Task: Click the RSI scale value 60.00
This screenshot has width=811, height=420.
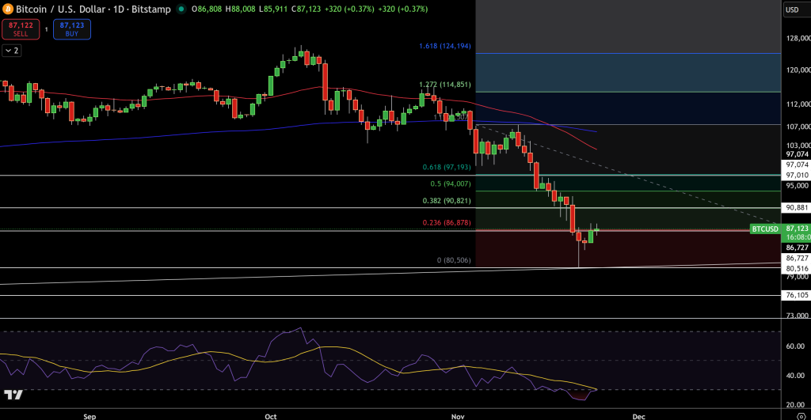Action: click(x=795, y=346)
